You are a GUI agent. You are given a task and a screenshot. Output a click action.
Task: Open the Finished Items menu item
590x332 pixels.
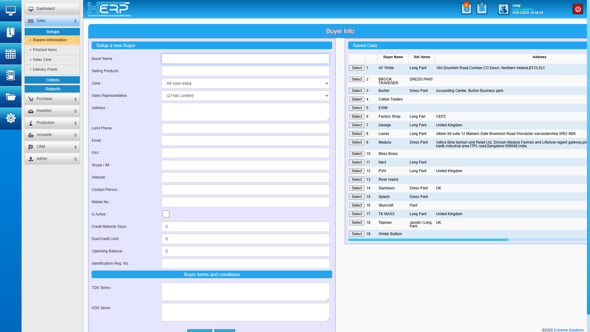pos(45,50)
